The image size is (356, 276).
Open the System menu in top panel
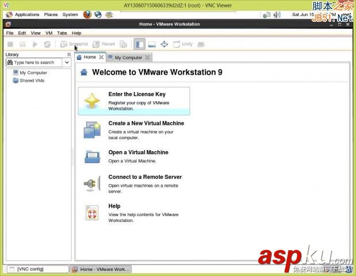[x=70, y=14]
